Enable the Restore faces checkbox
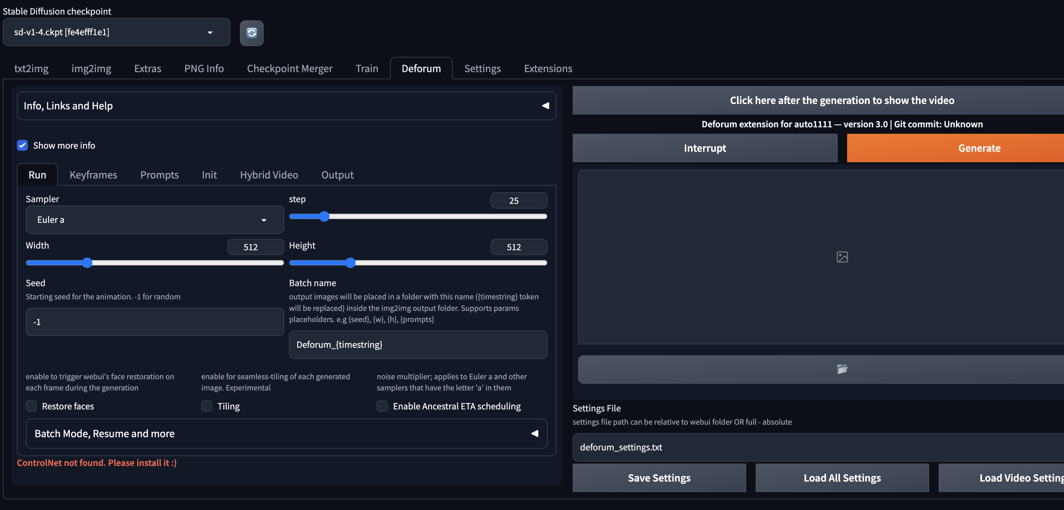The height and width of the screenshot is (510, 1064). [x=32, y=406]
